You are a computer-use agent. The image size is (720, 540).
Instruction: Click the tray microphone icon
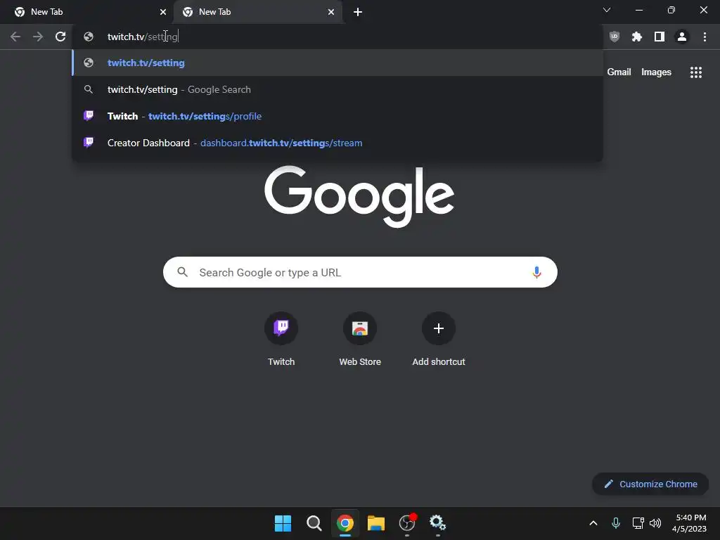click(616, 523)
